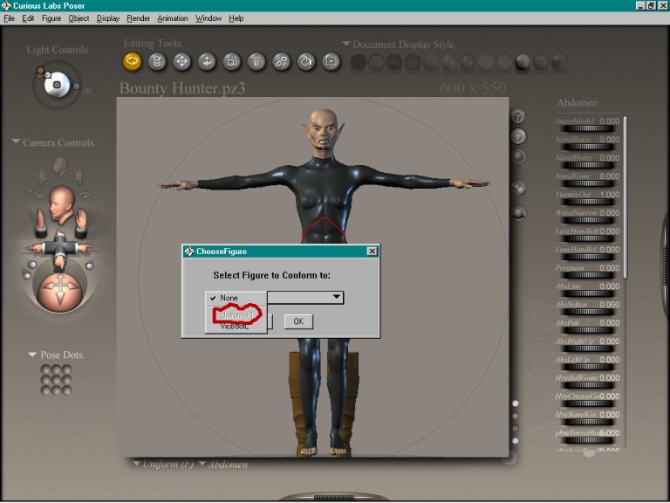Click the NavelRaise parameter dial

tap(587, 147)
